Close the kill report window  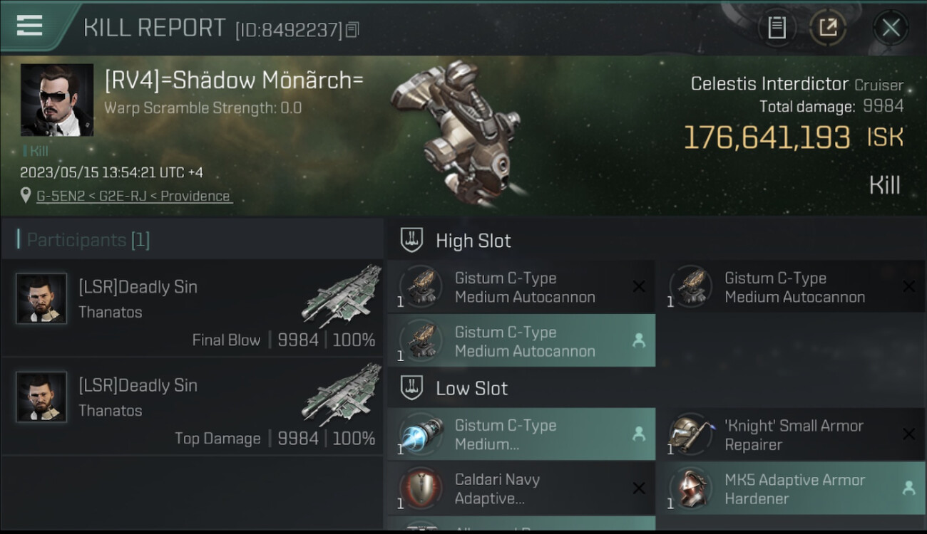tap(891, 28)
